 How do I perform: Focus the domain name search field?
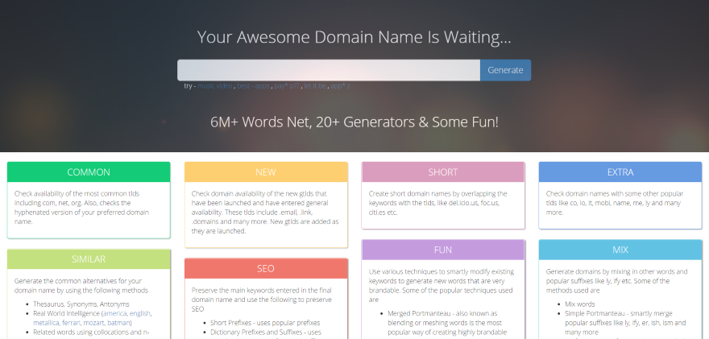(329, 70)
